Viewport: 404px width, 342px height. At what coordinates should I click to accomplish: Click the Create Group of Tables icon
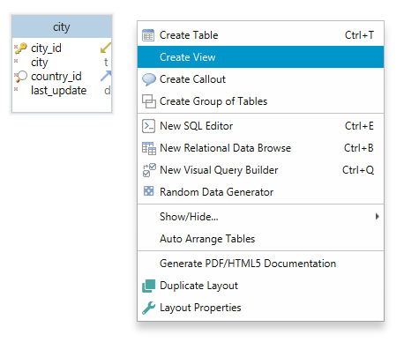(149, 101)
